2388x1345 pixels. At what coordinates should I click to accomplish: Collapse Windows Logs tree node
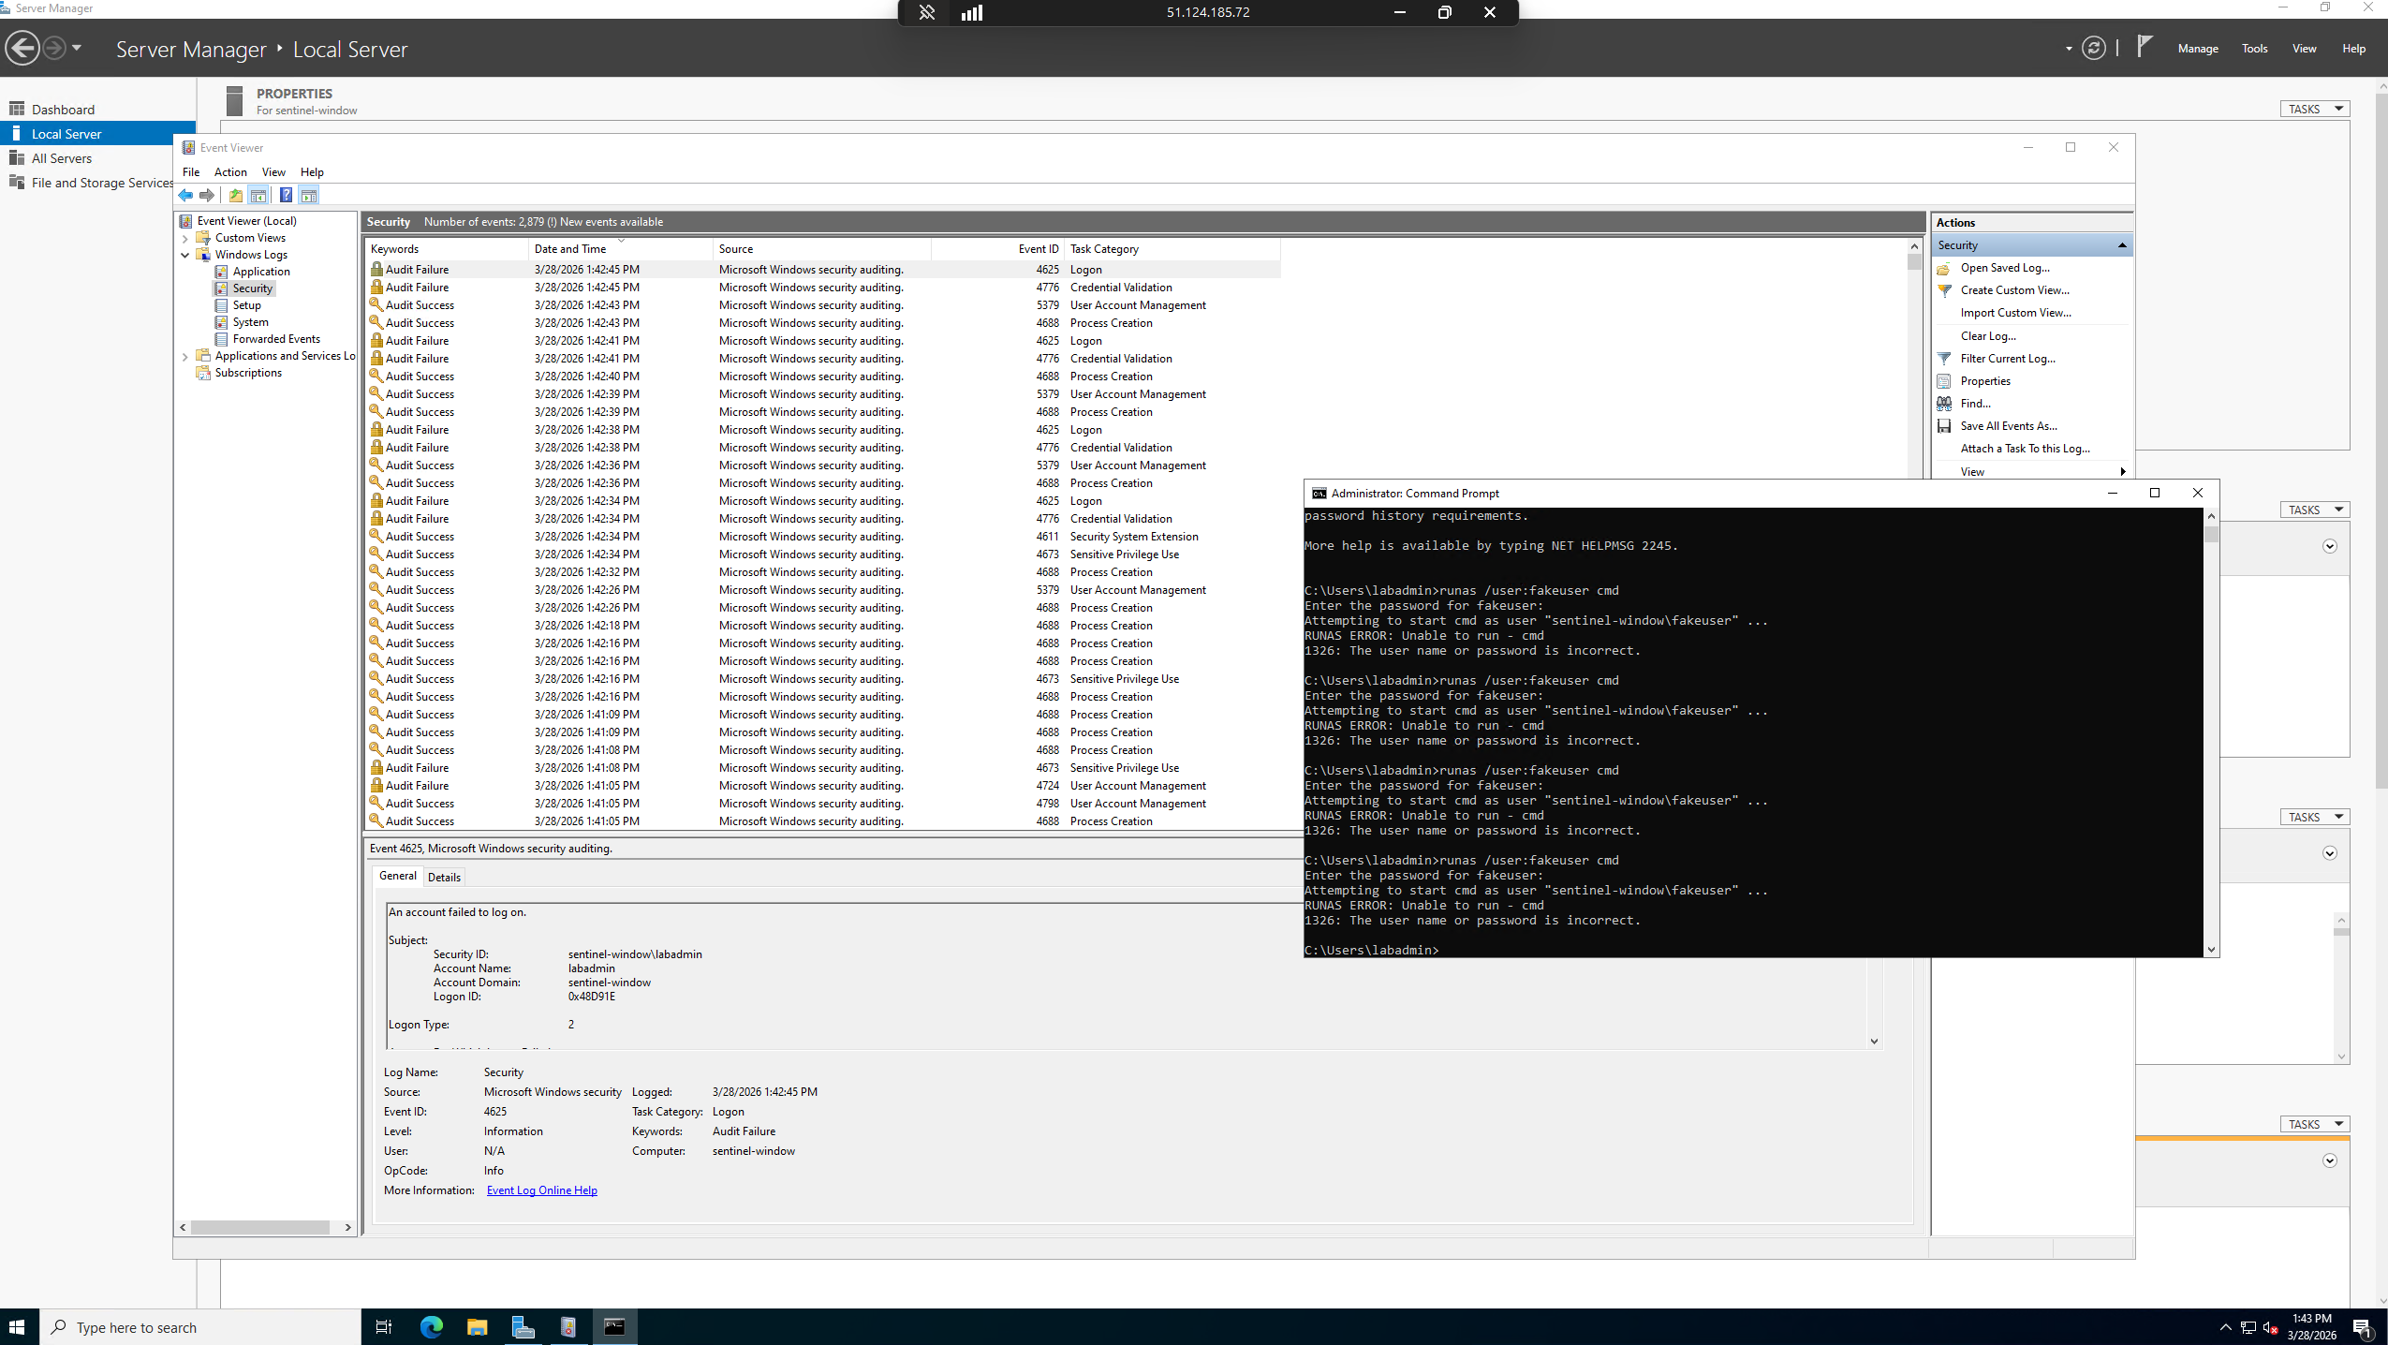tap(185, 255)
